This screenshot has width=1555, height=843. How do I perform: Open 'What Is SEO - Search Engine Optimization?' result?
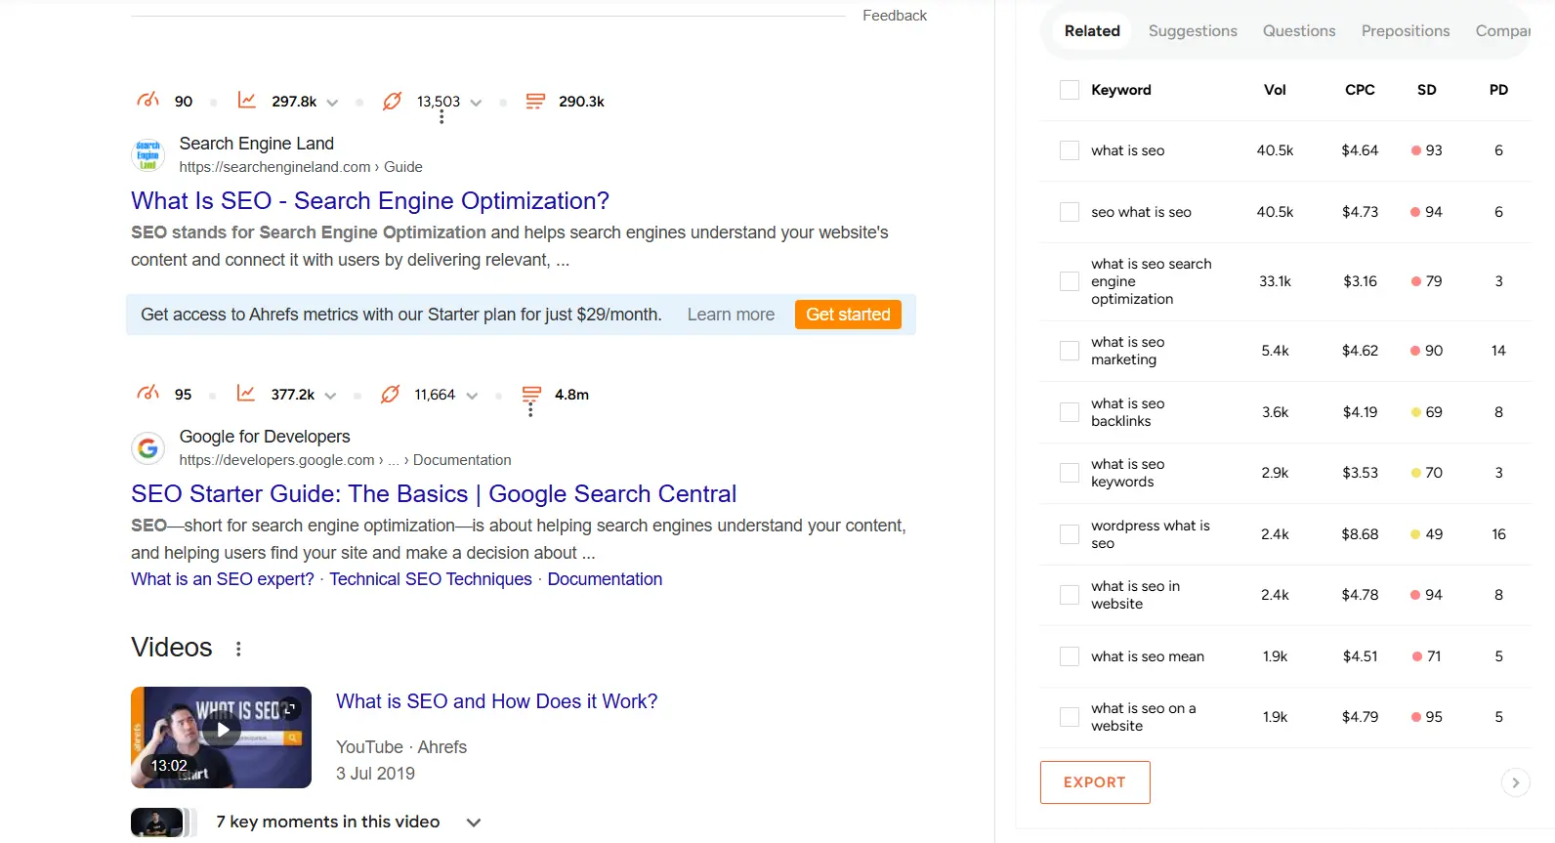click(370, 200)
